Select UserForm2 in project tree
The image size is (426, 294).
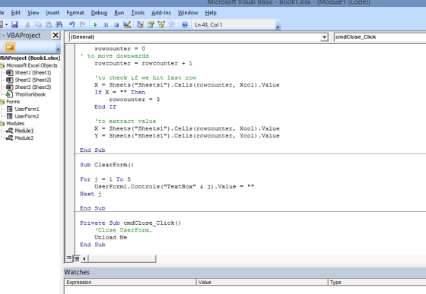(x=27, y=116)
